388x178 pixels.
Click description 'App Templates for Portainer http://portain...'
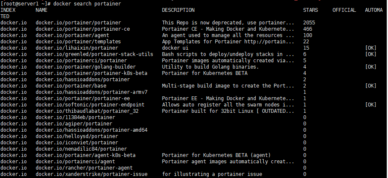tap(228, 42)
